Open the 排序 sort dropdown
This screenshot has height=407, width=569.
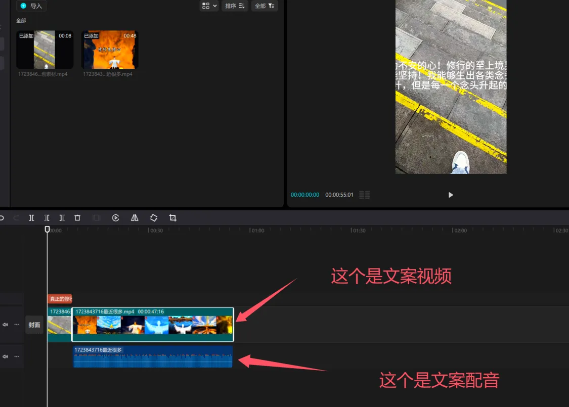[x=235, y=6]
